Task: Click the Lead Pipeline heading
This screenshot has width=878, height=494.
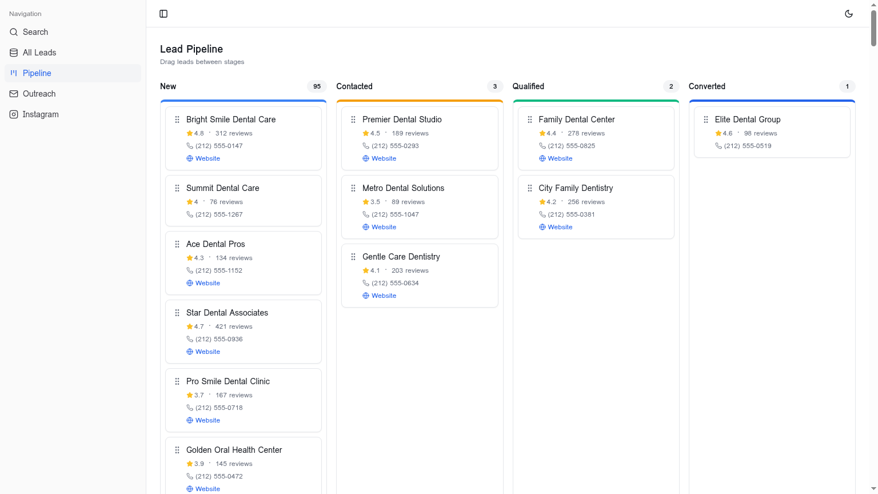Action: (191, 49)
